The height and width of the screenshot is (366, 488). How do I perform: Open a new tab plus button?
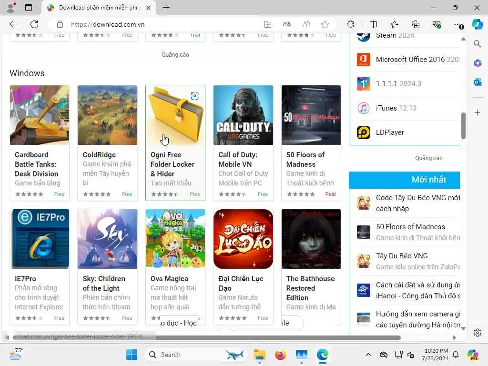pos(166,8)
